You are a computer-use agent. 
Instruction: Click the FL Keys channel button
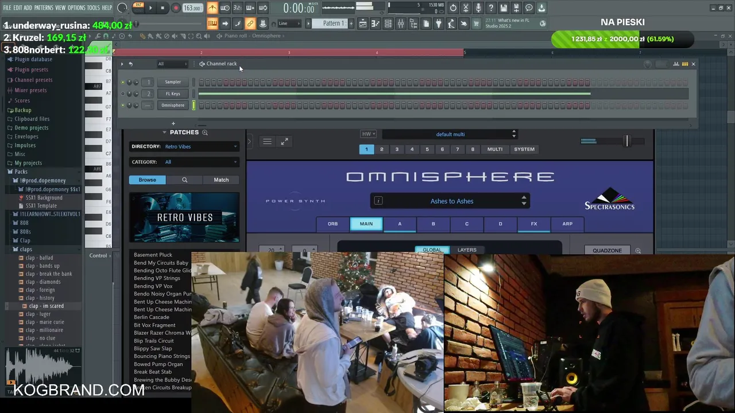(x=173, y=93)
